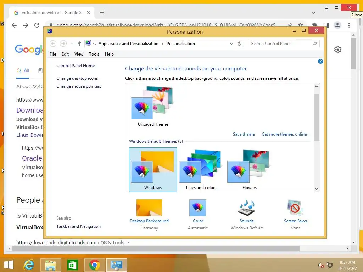The width and height of the screenshot is (363, 272).
Task: Open Windows Store from taskbar
Action: (x=72, y=265)
